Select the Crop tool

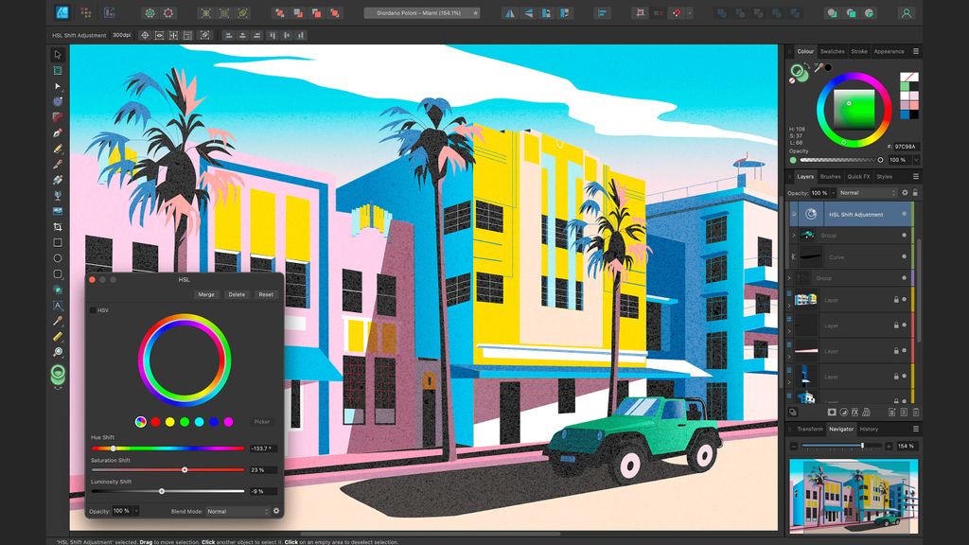[x=57, y=226]
